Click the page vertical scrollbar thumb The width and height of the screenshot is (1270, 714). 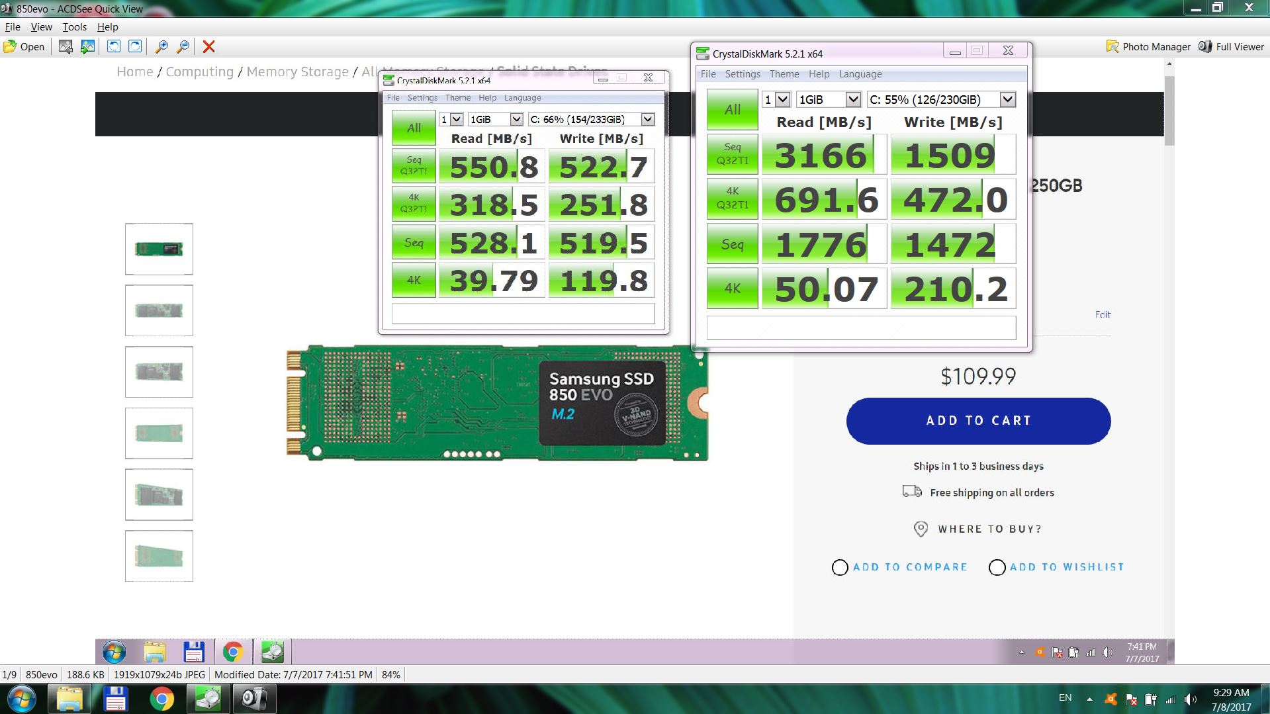pyautogui.click(x=1169, y=110)
